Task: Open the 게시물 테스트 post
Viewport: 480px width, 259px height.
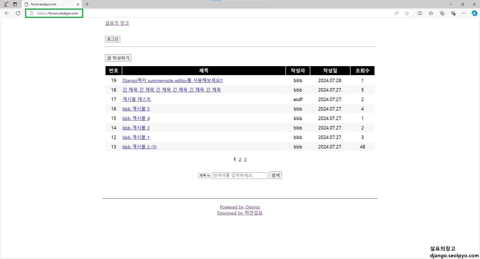Action: click(137, 99)
